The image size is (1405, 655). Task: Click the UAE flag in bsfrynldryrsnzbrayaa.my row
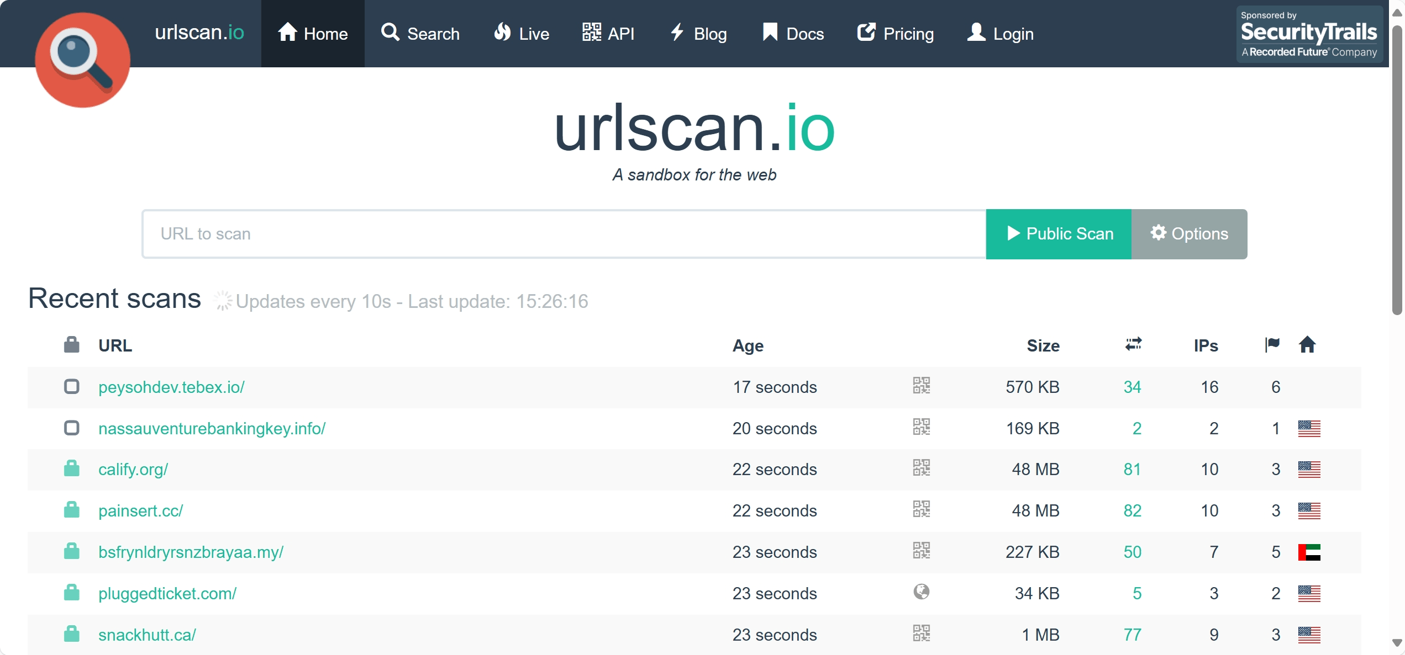1309,552
